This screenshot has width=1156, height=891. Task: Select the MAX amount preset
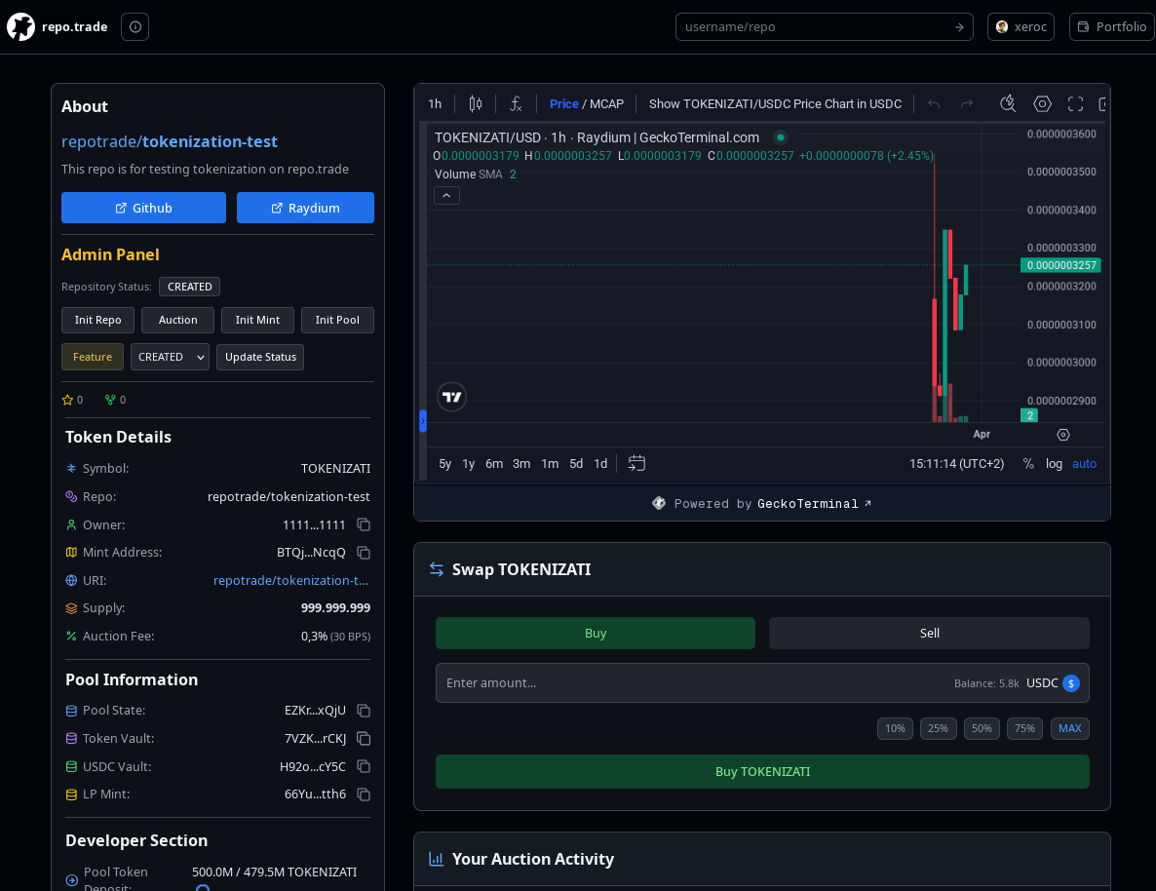point(1070,729)
